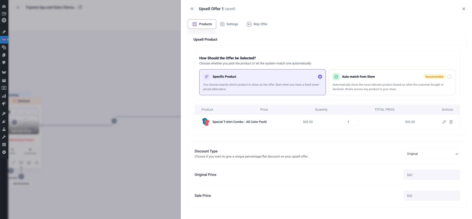Select the Specific Product radio option
This screenshot has height=219, width=472.
[x=320, y=77]
